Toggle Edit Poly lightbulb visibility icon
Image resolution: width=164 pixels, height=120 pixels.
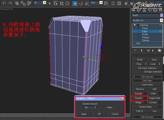(x=135, y=25)
